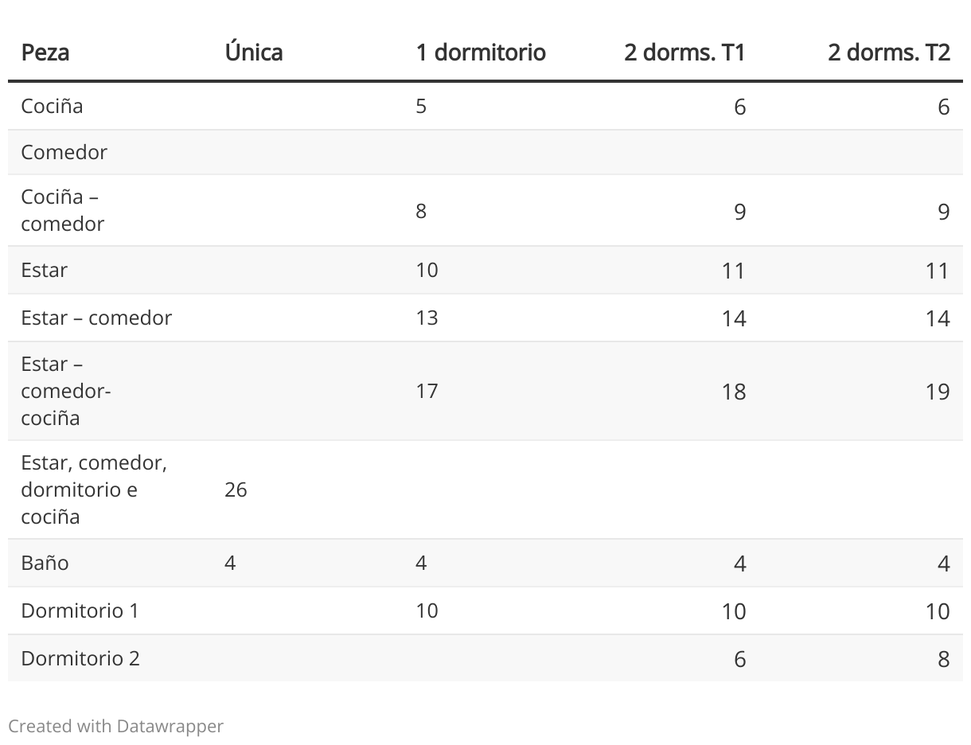Click the 2 dorms. T2 header
This screenshot has height=745, width=971.
click(889, 53)
